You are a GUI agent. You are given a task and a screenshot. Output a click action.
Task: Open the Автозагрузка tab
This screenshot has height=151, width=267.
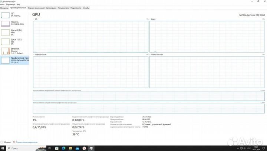pos(51,8)
